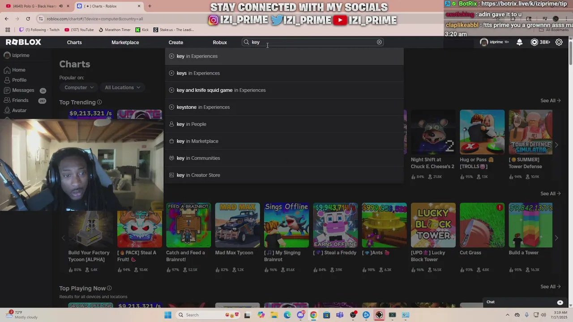Viewport: 573px width, 322px height.
Task: Open My Singing Brainrot game
Action: point(286,225)
